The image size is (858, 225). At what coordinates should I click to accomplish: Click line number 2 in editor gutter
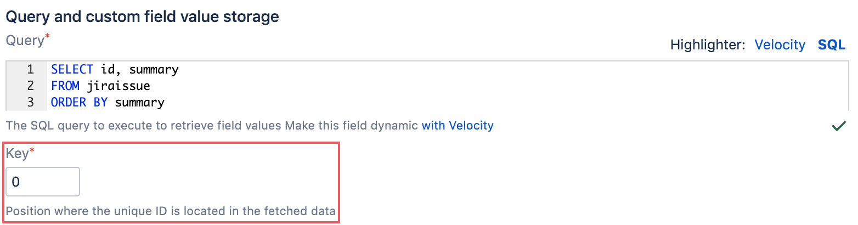click(30, 86)
